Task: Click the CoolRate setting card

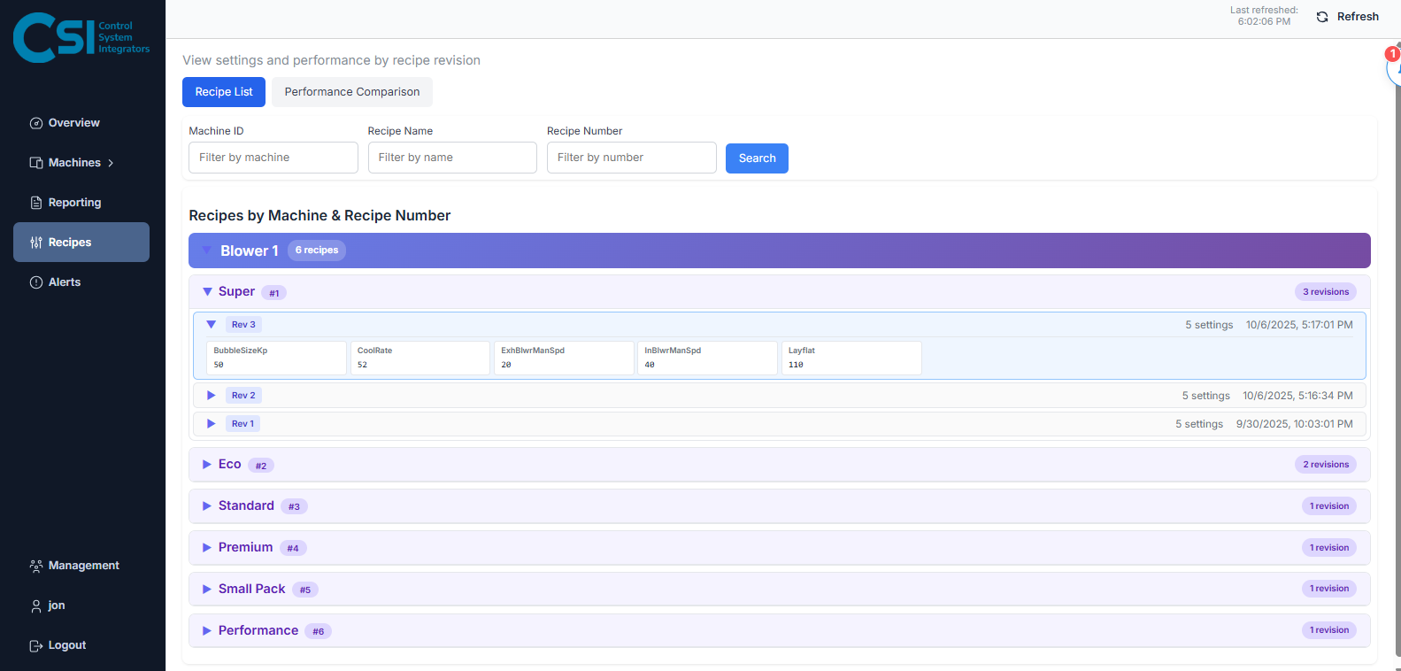Action: click(x=420, y=358)
